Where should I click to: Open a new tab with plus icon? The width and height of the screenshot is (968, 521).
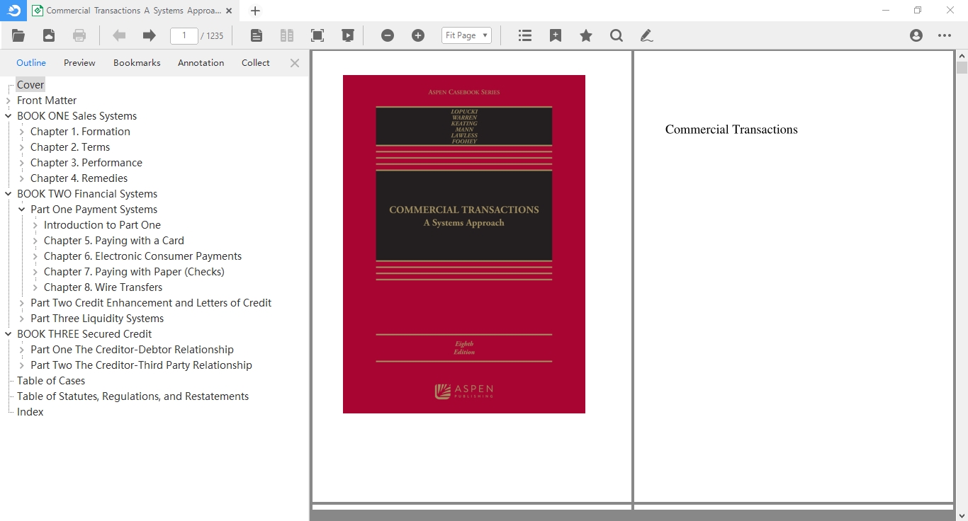[x=256, y=11]
